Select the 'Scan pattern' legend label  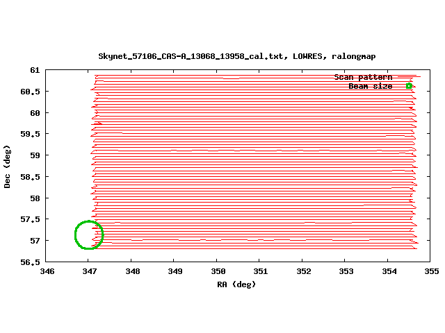tap(363, 77)
